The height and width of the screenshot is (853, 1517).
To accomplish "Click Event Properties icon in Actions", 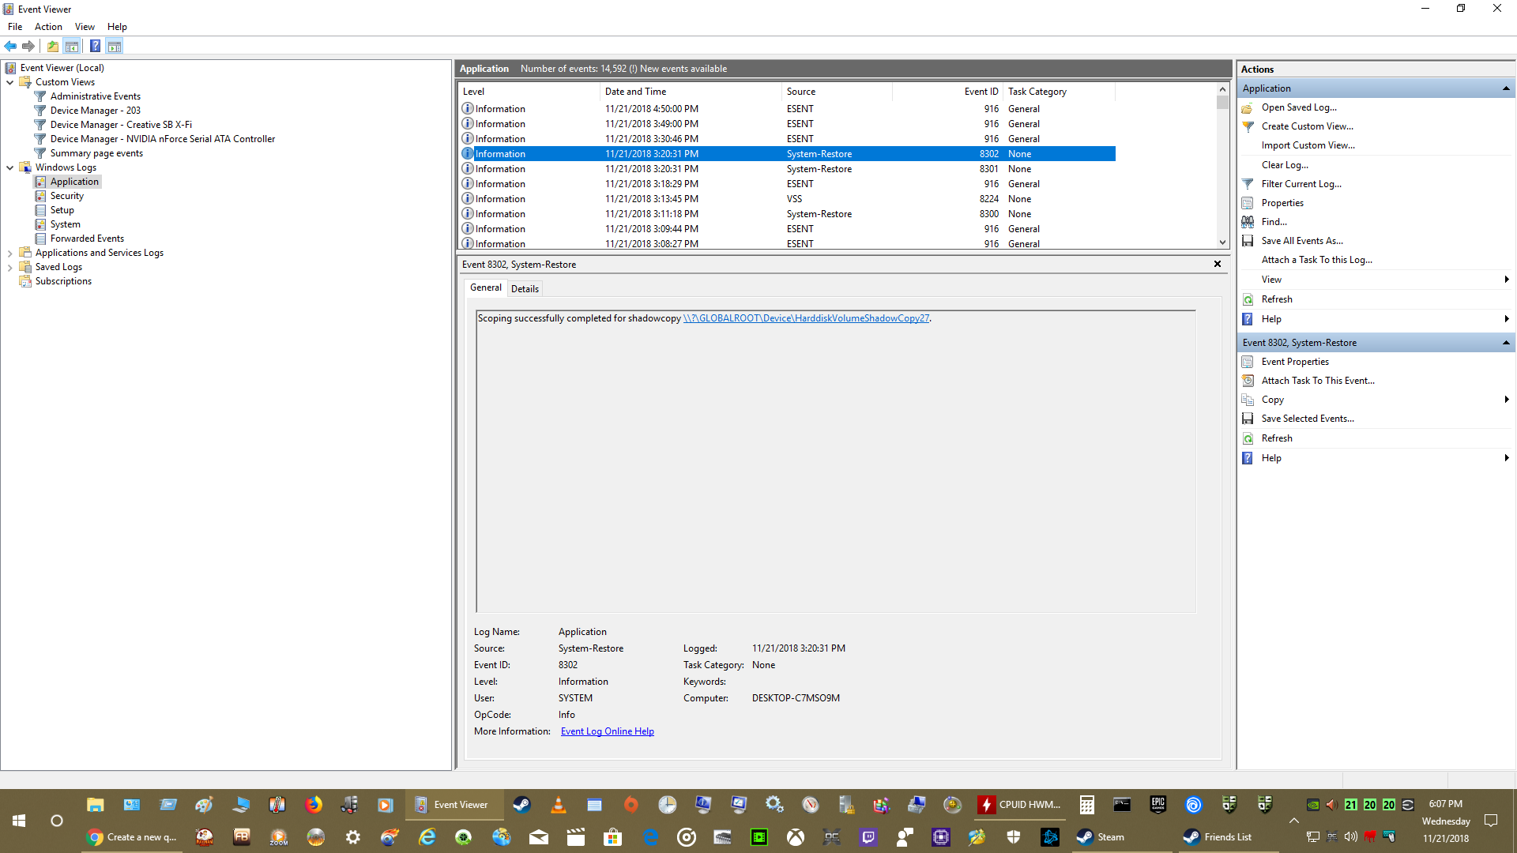I will coord(1248,362).
